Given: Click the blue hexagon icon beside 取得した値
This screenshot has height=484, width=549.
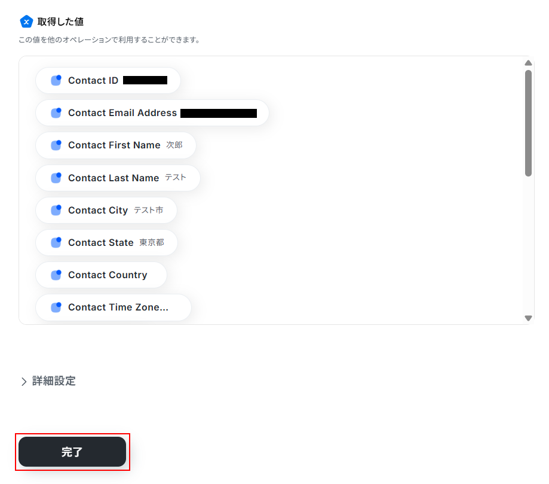Looking at the screenshot, I should (x=26, y=22).
